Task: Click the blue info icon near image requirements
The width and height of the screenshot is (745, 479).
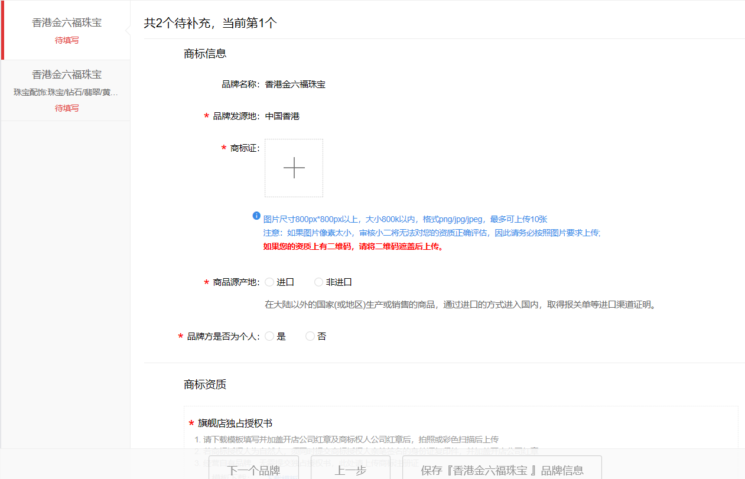Action: pyautogui.click(x=256, y=216)
